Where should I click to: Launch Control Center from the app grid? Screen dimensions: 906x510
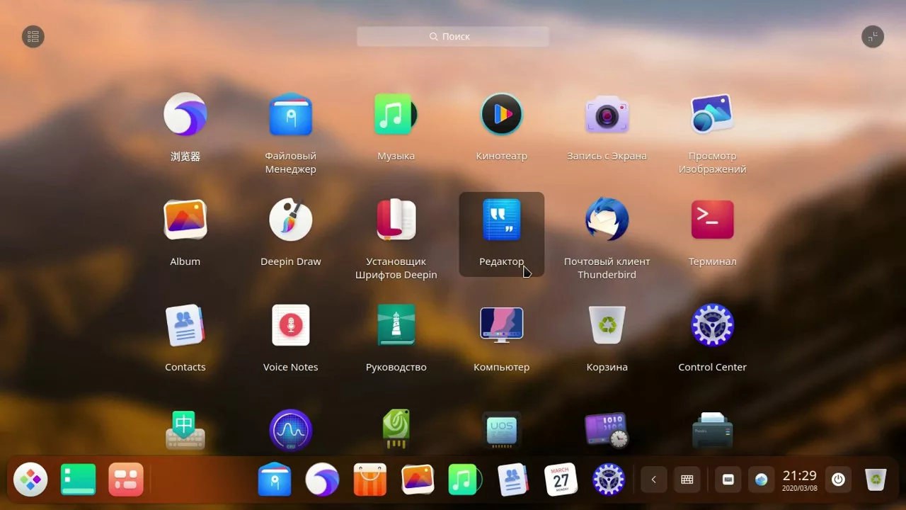712,325
